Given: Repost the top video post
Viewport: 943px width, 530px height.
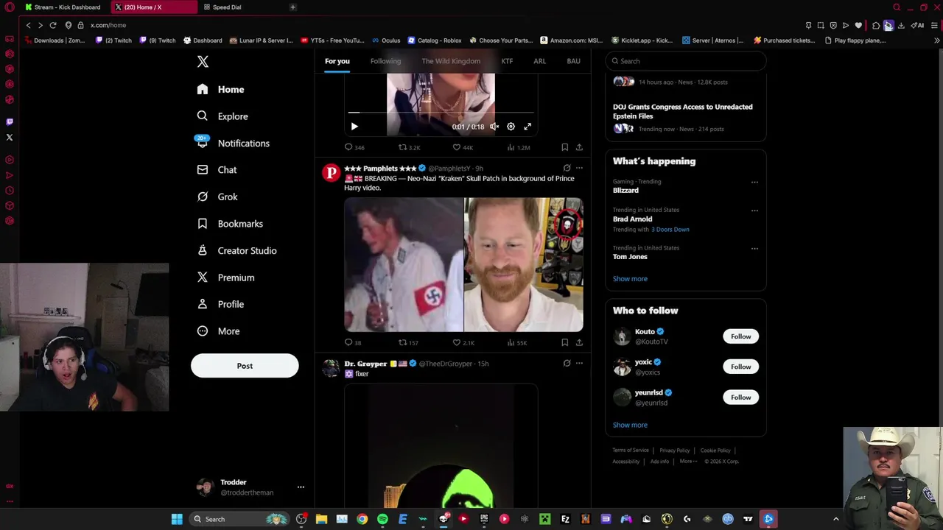Looking at the screenshot, I should pyautogui.click(x=410, y=147).
